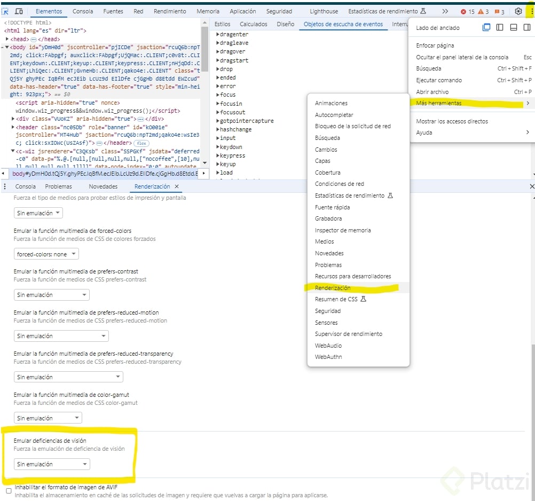
Task: Open the 3 issues flag counter
Action: 499,12
